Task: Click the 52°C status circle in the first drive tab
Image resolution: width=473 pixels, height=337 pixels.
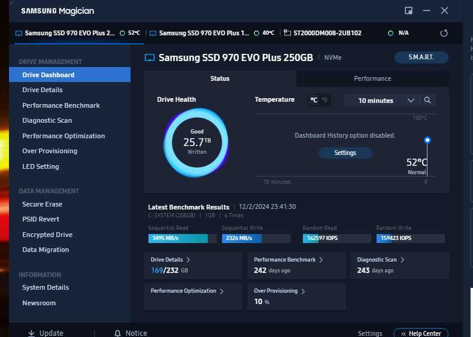Action: (x=122, y=33)
